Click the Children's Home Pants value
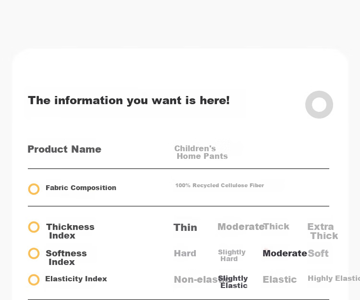This screenshot has height=300, width=360. [x=201, y=153]
